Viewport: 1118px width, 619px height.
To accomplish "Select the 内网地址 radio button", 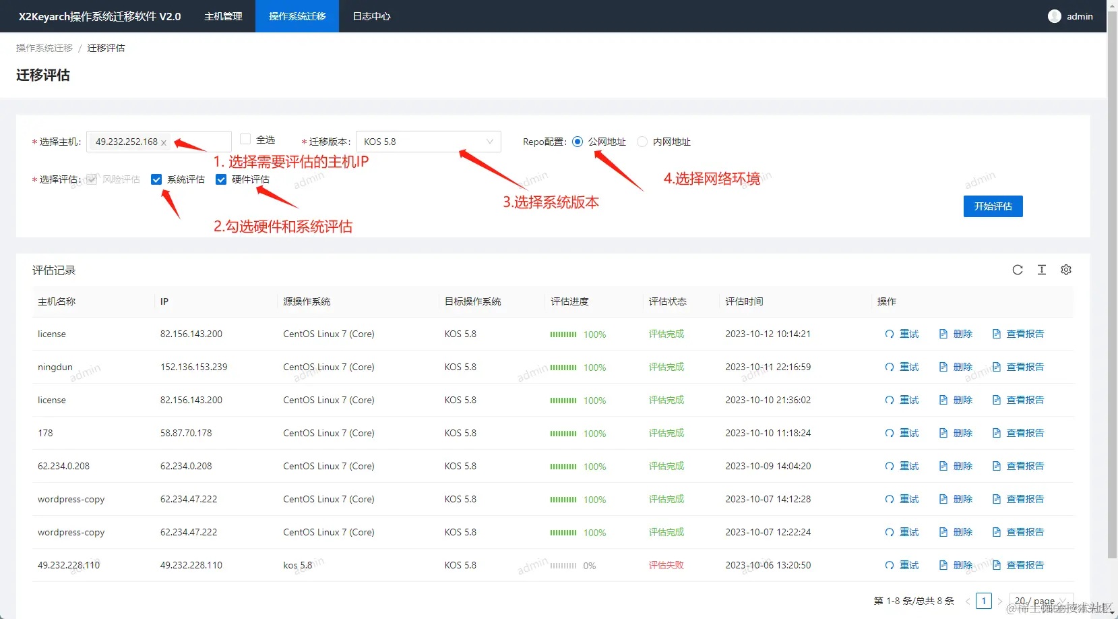I will 642,142.
